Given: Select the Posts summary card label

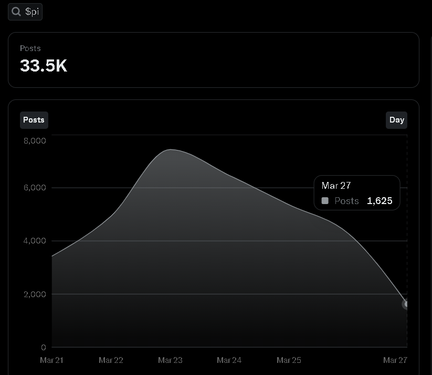Looking at the screenshot, I should pos(30,48).
